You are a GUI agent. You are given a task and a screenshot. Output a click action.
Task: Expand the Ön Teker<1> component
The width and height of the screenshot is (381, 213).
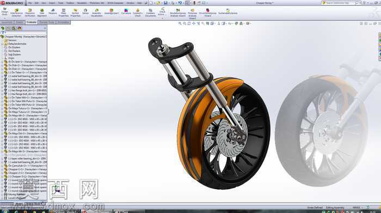2,72
